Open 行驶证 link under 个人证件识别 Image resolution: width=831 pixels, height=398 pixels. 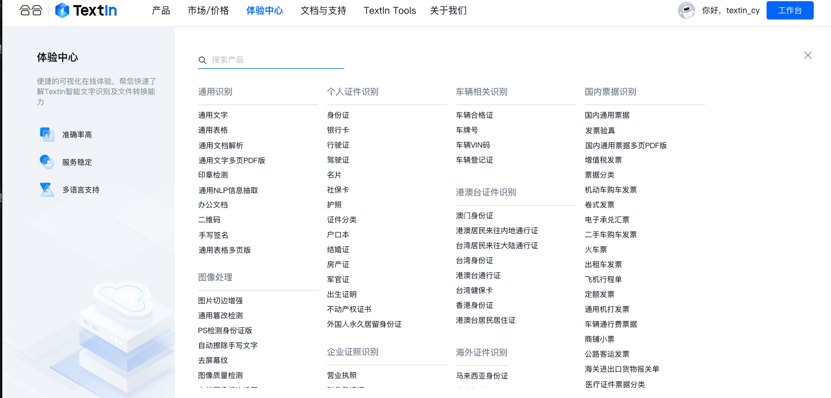[x=338, y=145]
